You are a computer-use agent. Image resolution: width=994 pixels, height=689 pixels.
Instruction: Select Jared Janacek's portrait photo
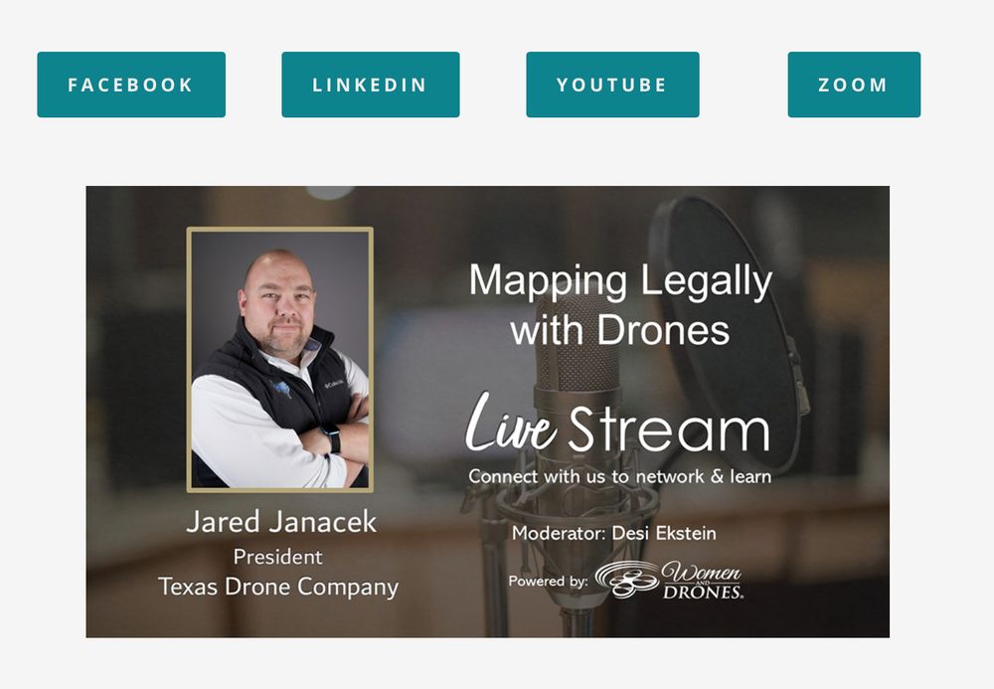pos(280,359)
